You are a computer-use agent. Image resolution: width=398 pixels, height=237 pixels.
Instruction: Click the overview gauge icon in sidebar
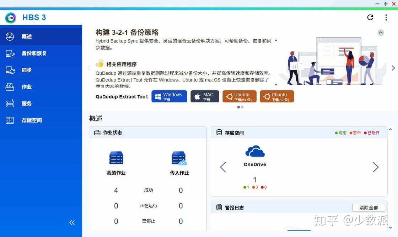(x=10, y=36)
